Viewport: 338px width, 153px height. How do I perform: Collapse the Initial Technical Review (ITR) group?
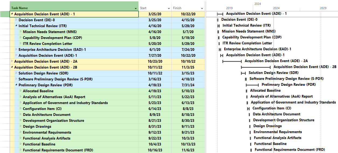pos(16,26)
